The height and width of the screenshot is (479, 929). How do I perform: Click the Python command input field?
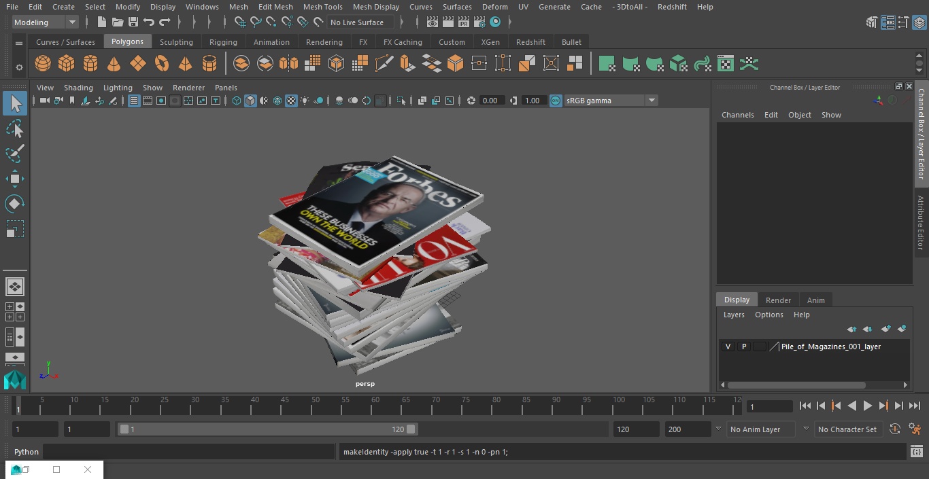189,452
